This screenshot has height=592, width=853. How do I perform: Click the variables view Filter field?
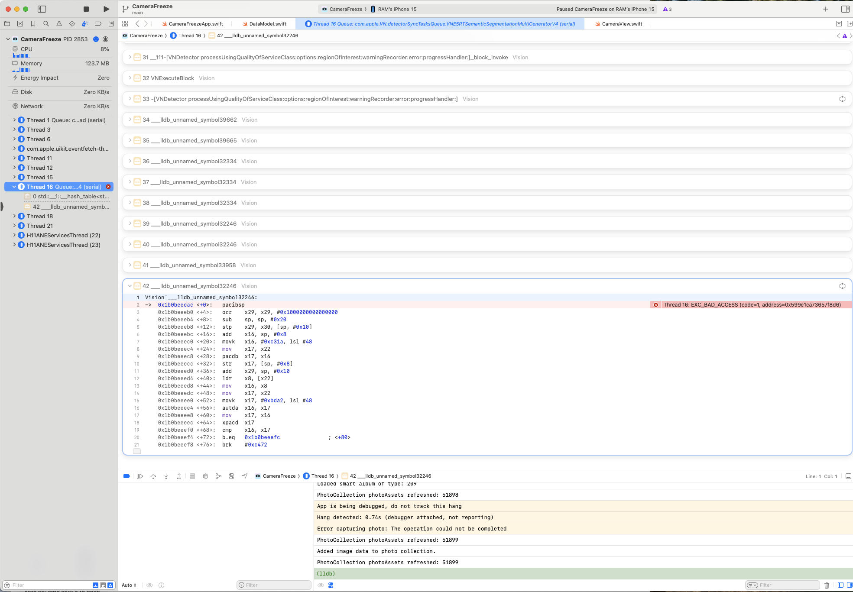[x=274, y=585]
